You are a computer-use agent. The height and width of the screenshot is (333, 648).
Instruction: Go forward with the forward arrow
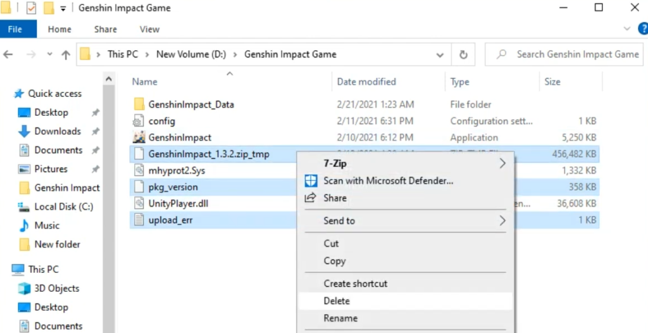pos(32,54)
